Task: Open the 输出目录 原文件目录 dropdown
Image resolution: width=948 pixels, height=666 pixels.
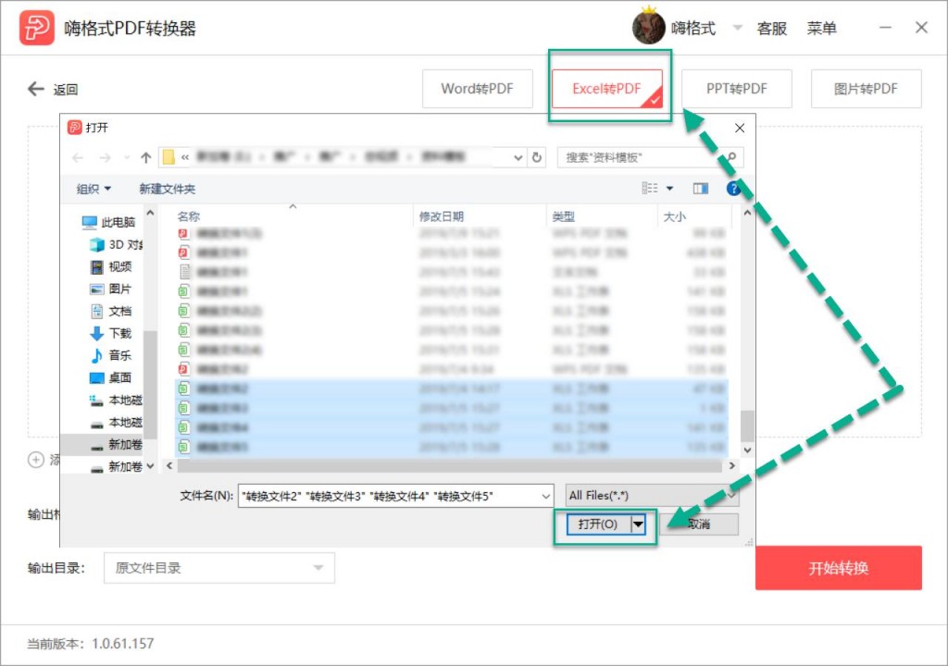Action: [218, 568]
